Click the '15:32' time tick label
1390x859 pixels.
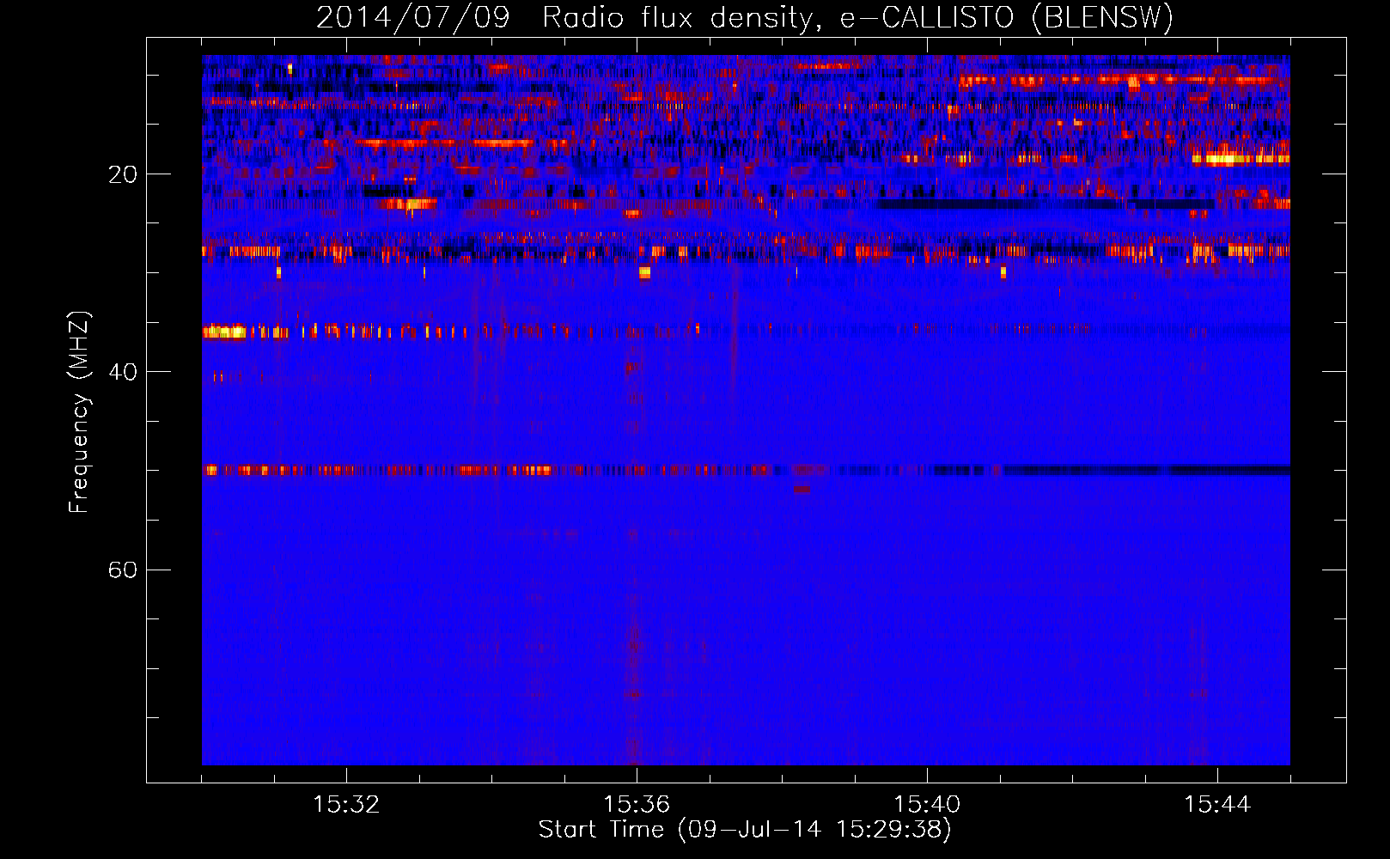point(346,805)
